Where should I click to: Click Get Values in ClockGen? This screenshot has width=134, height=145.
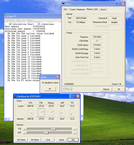coord(21,140)
